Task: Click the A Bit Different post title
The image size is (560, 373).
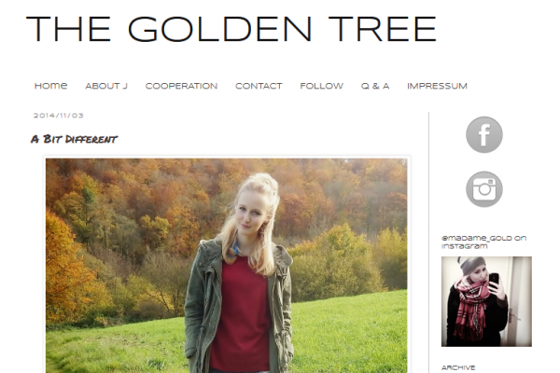Action: tap(74, 139)
